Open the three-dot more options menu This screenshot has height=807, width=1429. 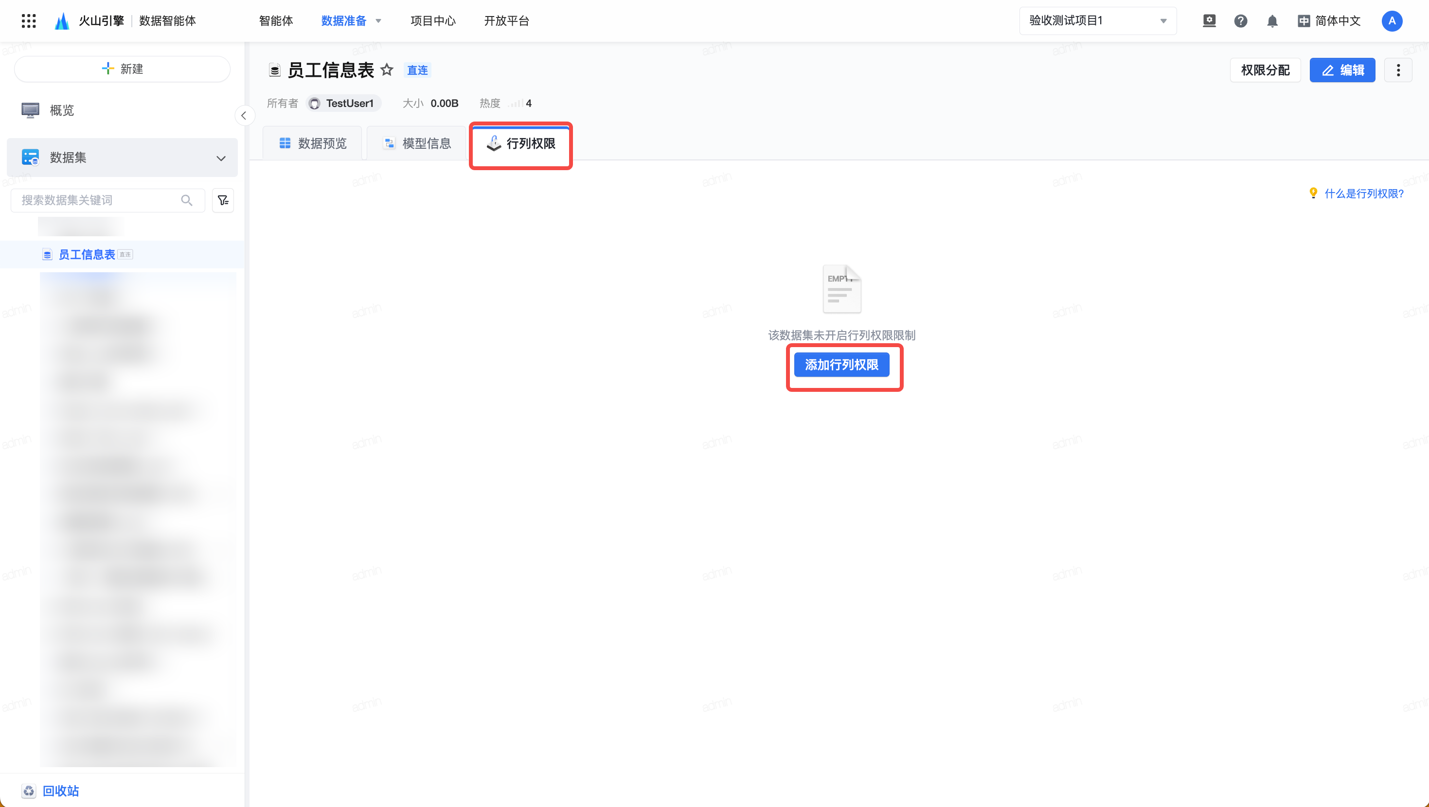click(x=1398, y=70)
